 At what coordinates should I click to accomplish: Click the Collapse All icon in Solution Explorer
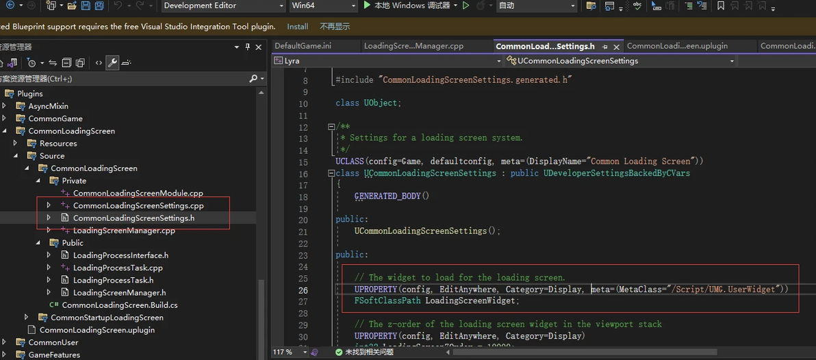[66, 62]
